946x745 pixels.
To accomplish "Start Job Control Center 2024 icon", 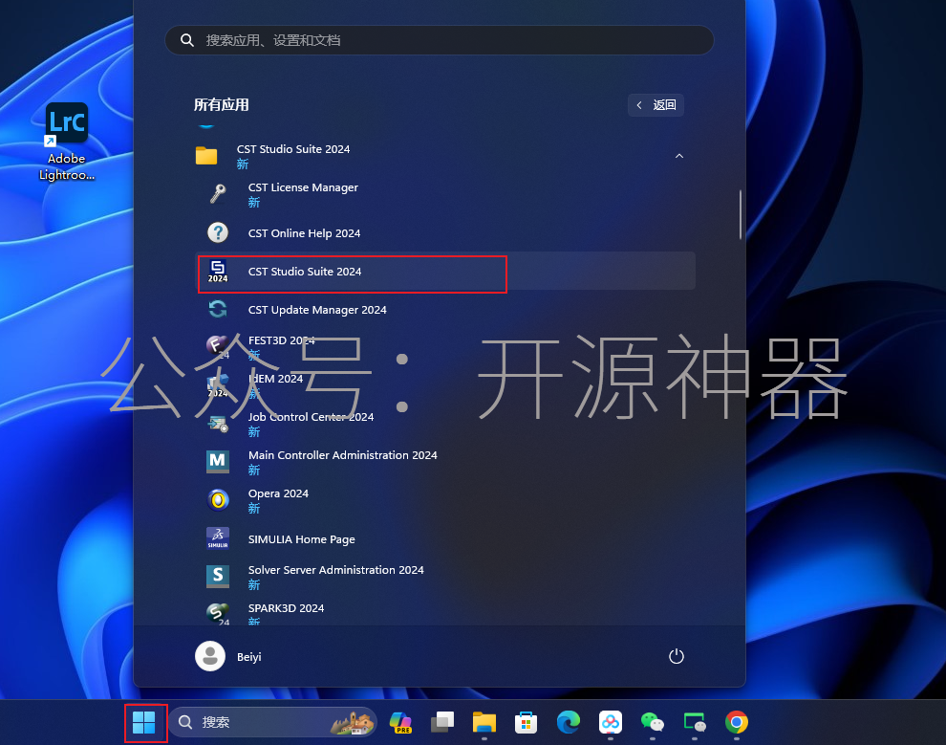I will [x=218, y=424].
